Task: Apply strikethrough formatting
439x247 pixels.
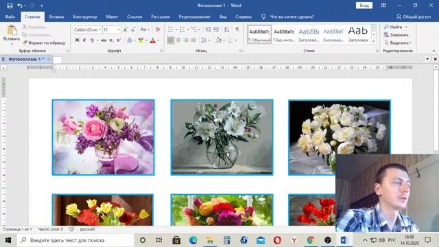Action: point(104,40)
